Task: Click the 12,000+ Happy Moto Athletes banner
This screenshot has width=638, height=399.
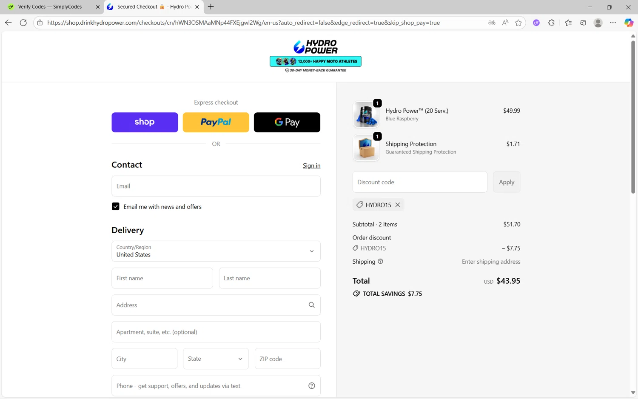Action: 316,61
